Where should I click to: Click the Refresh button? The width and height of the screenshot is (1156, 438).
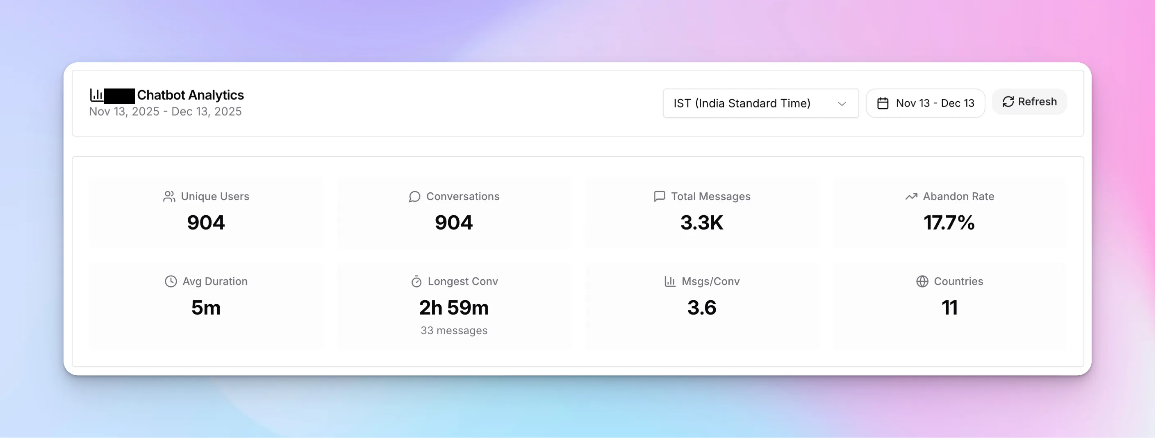[x=1029, y=102]
